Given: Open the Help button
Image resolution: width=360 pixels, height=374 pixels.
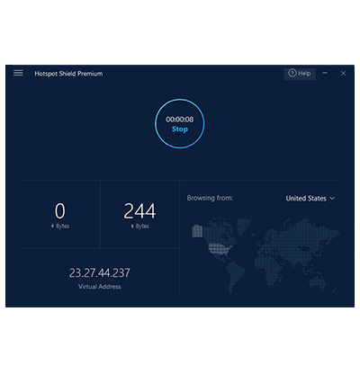Looking at the screenshot, I should click(x=300, y=74).
